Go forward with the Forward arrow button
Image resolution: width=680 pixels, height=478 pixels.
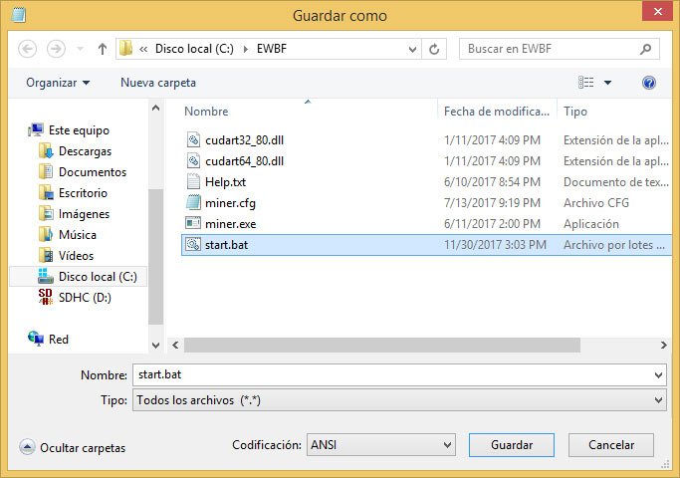pyautogui.click(x=56, y=49)
